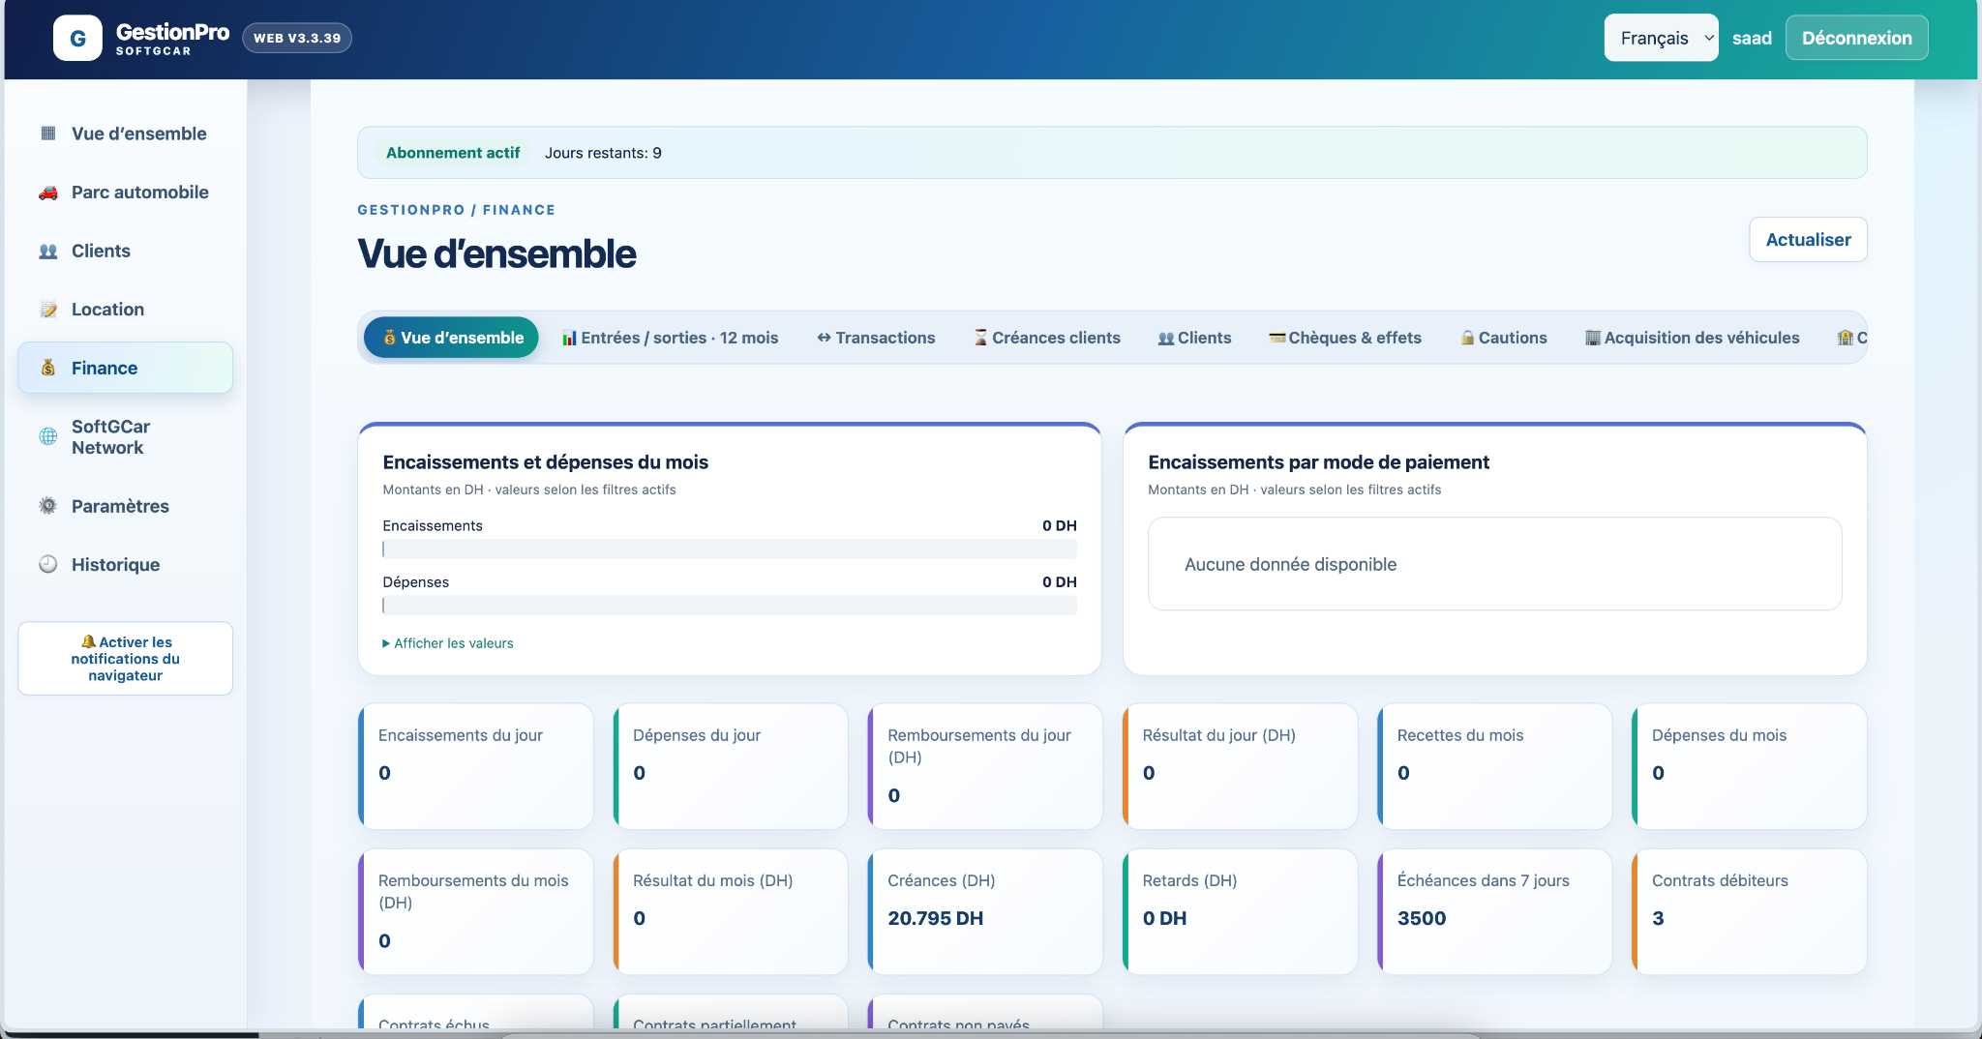Click the Actualiser button
Image resolution: width=1982 pixels, height=1039 pixels.
(1808, 240)
